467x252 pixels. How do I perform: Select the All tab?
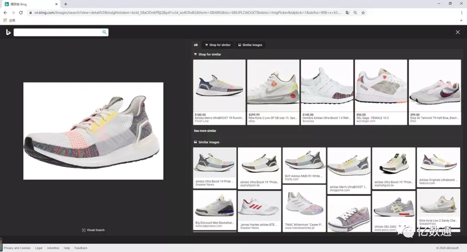click(x=196, y=45)
